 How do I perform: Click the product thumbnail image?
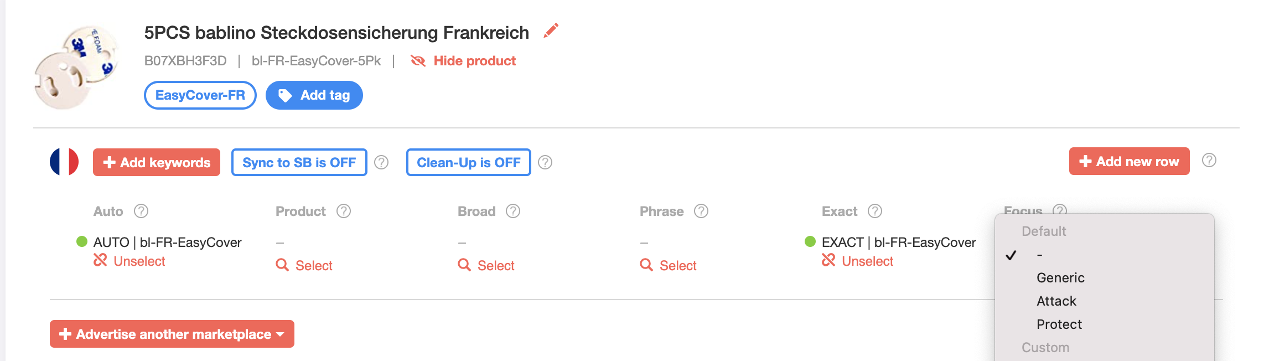tap(76, 66)
